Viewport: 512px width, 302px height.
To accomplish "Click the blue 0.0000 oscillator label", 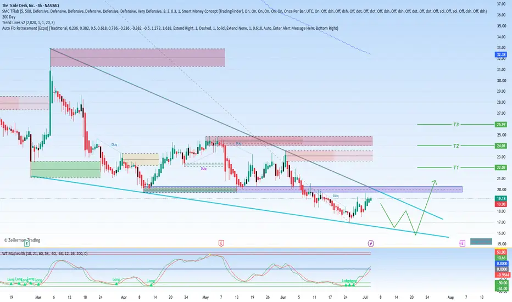I will [502, 264].
